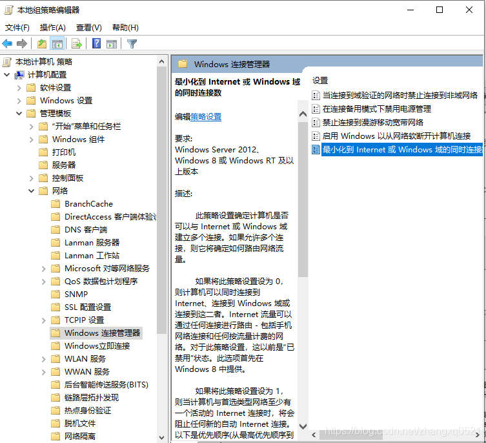Expand the TCPIP 设置 node
The width and height of the screenshot is (486, 443).
point(44,320)
